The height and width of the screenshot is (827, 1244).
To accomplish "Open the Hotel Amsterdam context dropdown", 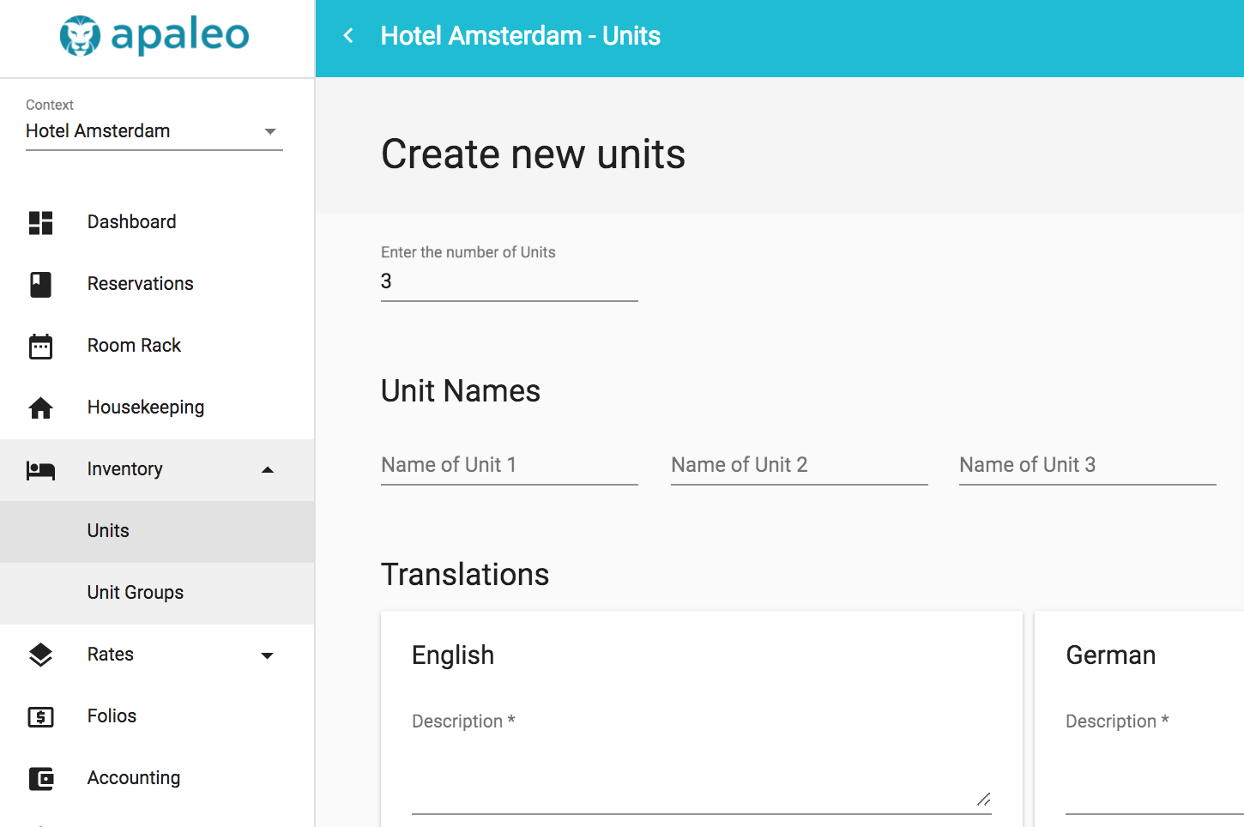I will point(154,131).
